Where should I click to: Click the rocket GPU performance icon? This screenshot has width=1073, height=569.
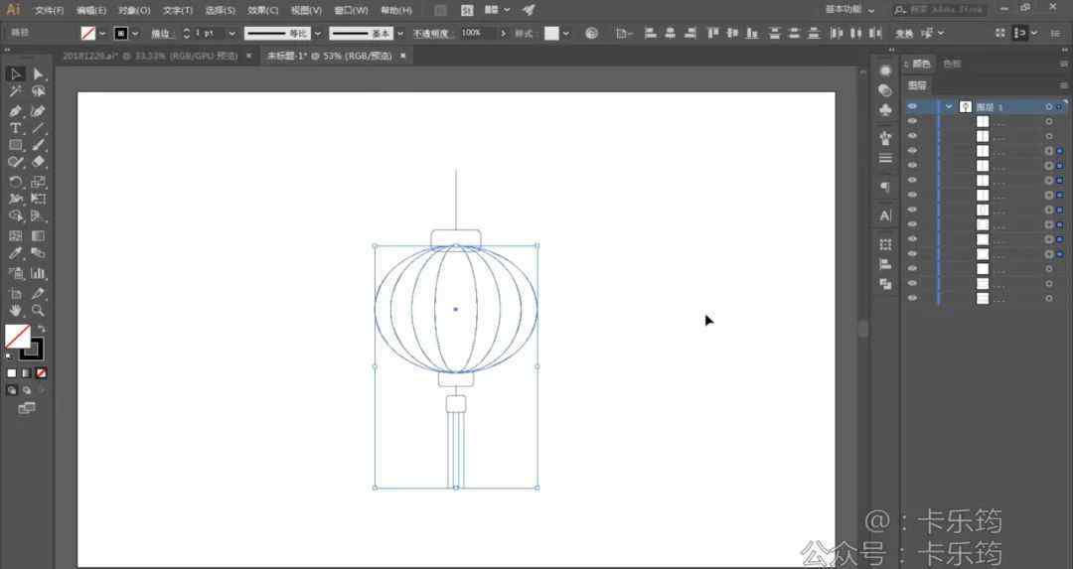[x=529, y=10]
